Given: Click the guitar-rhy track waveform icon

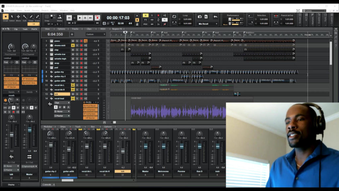Looking at the screenshot, I should (x=52, y=72).
